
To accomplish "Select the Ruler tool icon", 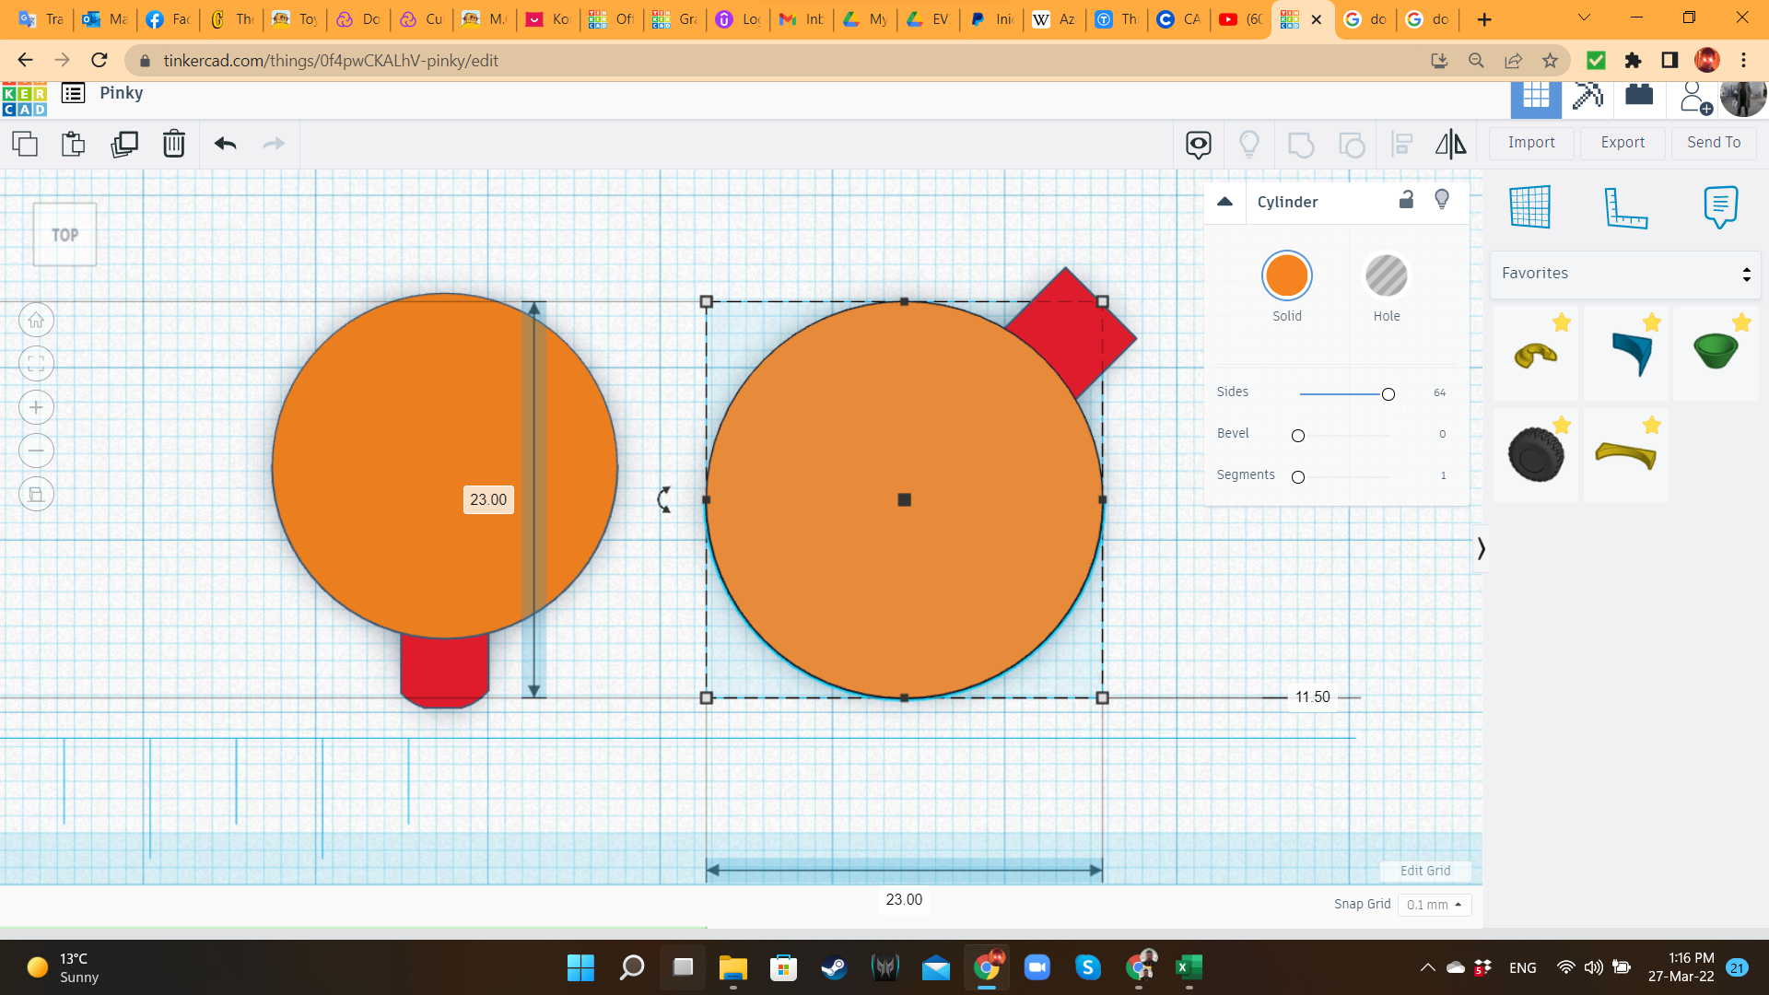I will pyautogui.click(x=1625, y=206).
